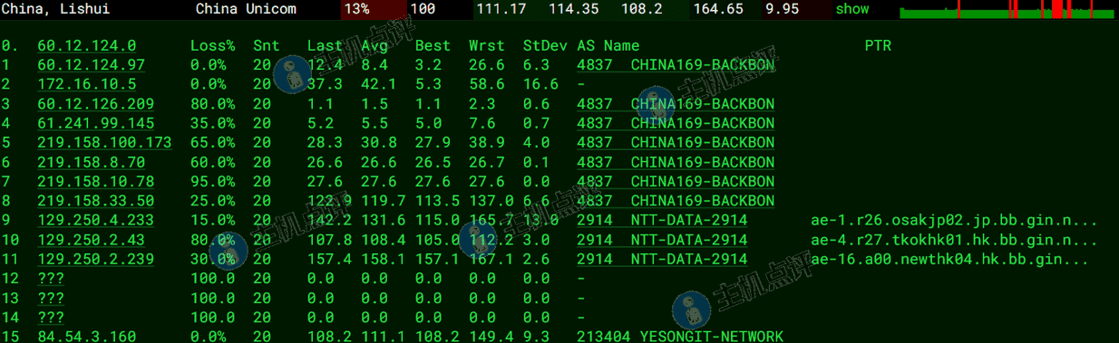Open NTT-DATA-2914 AS link in the 129.250.4.233 row

[662, 221]
